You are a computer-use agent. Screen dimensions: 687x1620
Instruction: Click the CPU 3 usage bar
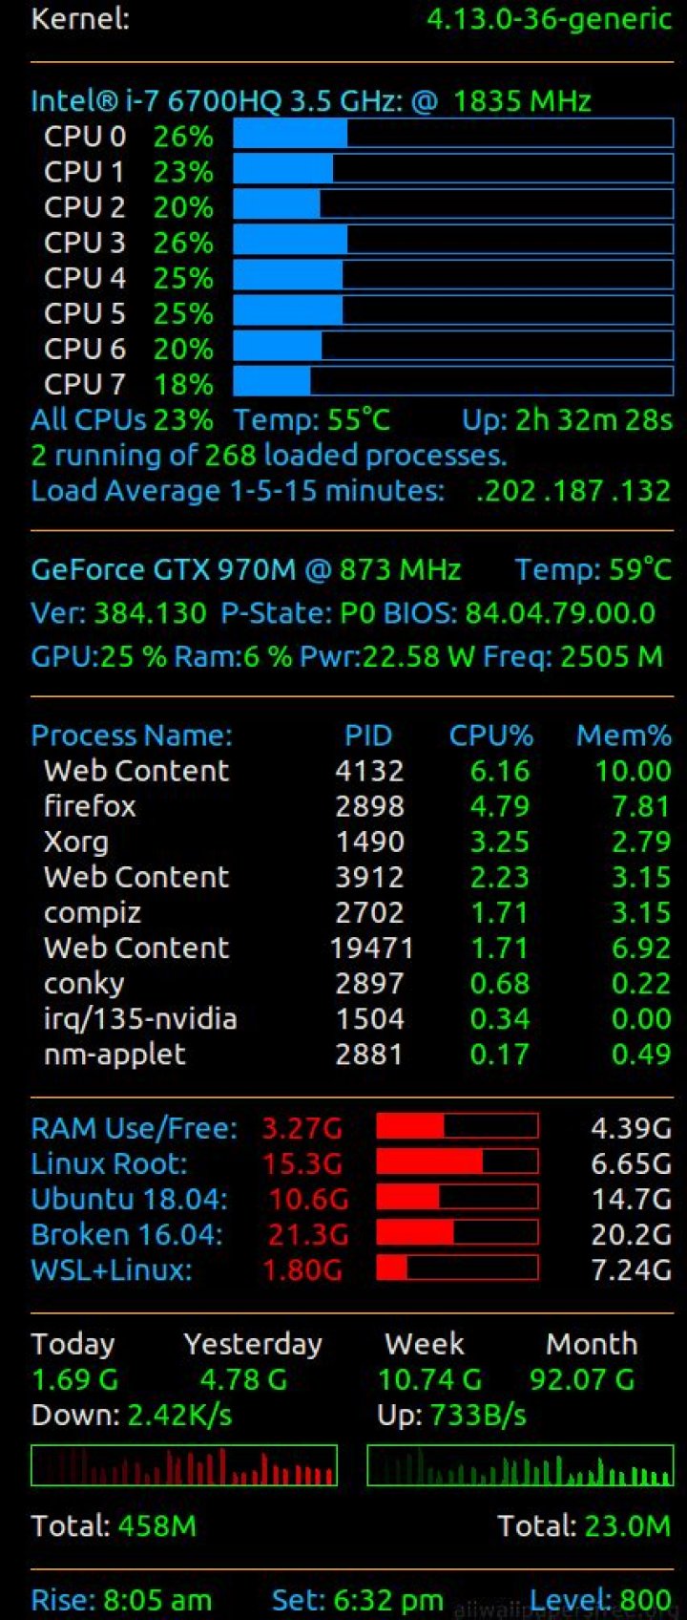tap(453, 240)
